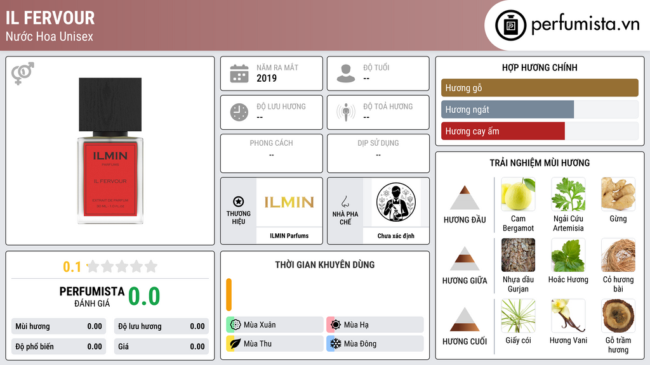Open the Cỏ hương bài note image
The height and width of the screenshot is (365, 650).
point(618,255)
